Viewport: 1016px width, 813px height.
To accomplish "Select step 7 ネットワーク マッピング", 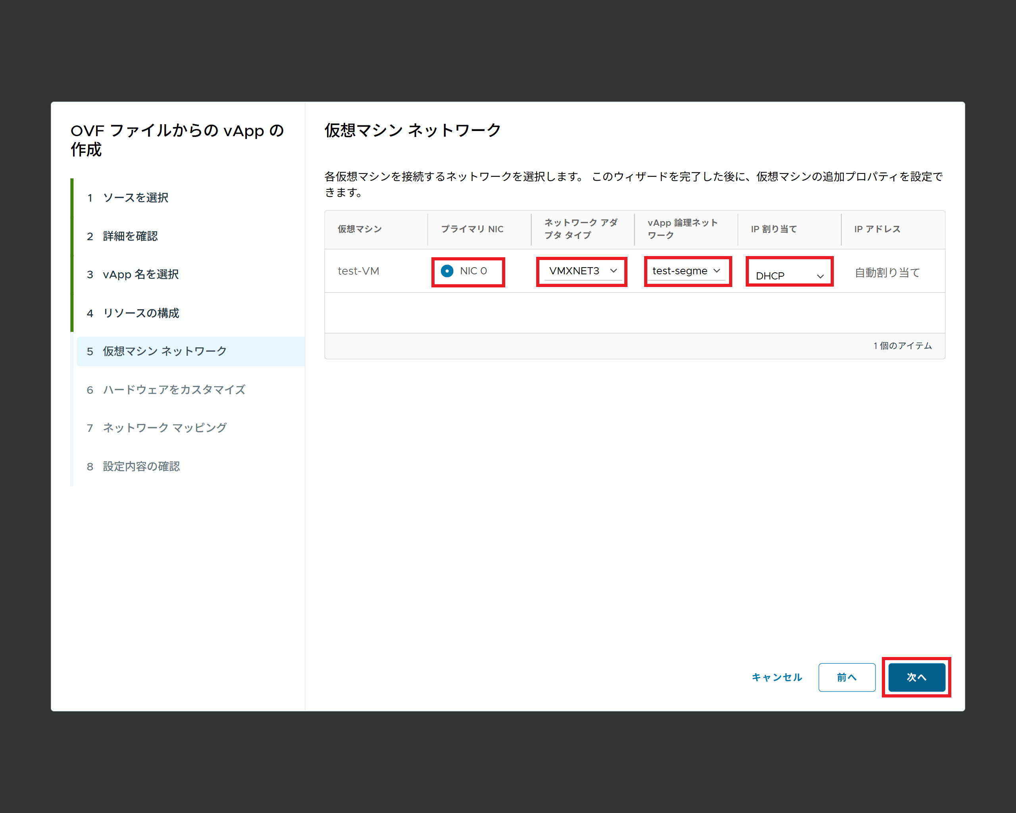I will point(164,428).
